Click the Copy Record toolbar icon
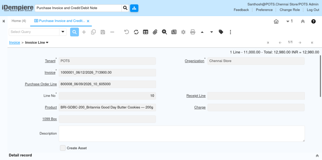The height and width of the screenshot is (160, 322). coord(93,32)
